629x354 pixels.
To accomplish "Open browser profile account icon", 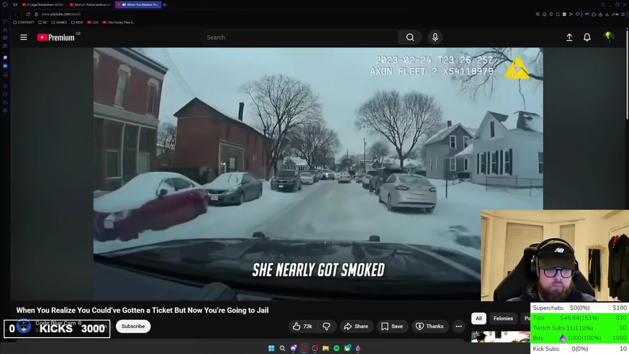I will pyautogui.click(x=600, y=14).
